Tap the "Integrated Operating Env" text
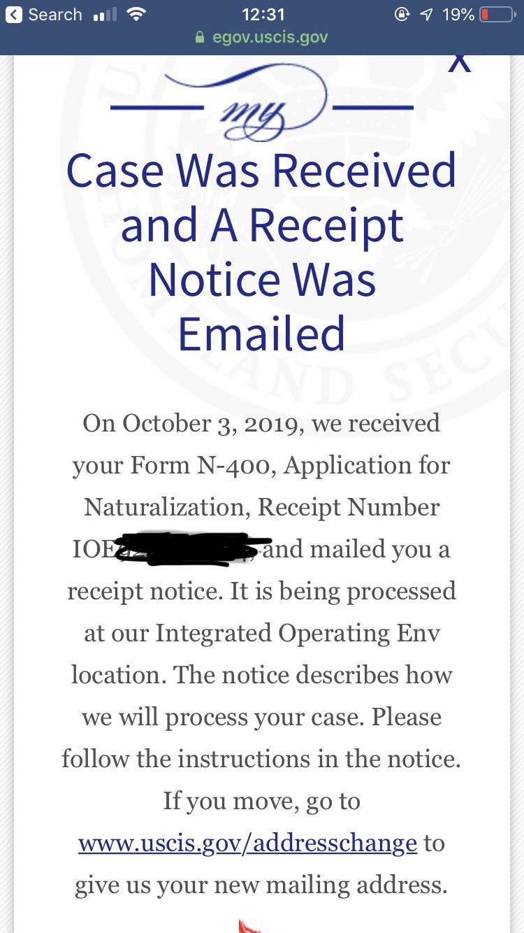The height and width of the screenshot is (933, 524). click(x=297, y=633)
